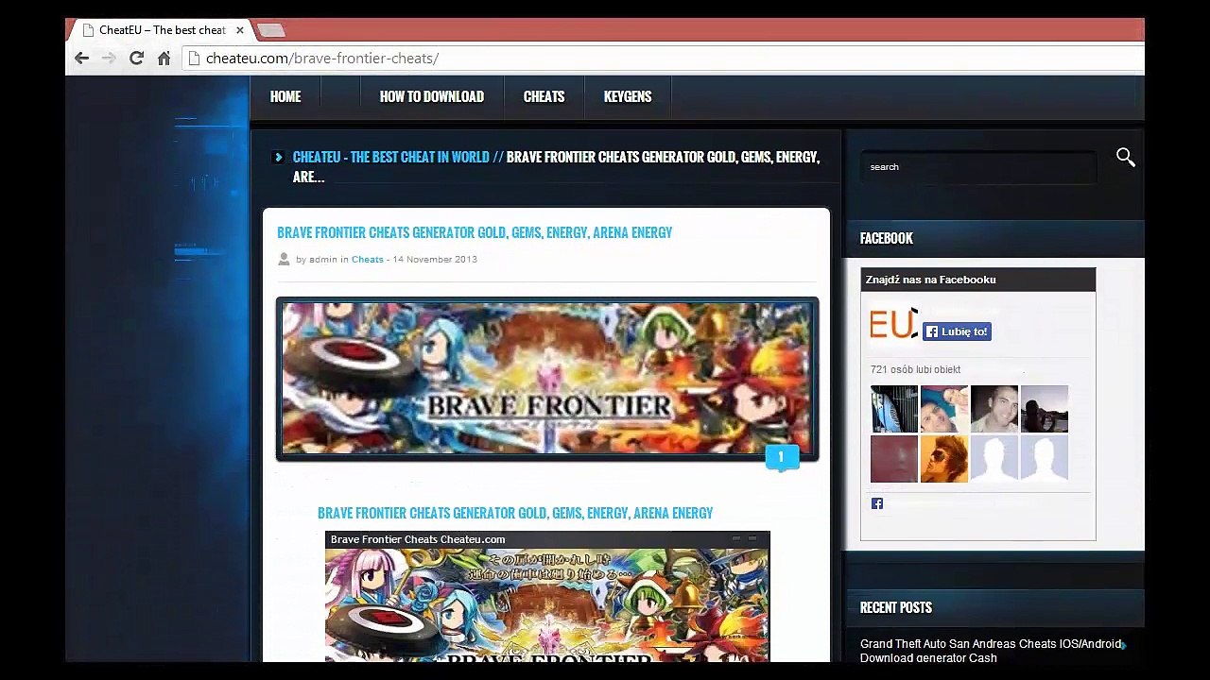Click the small Facebook logo icon in widget footer
Image resolution: width=1210 pixels, height=680 pixels.
pyautogui.click(x=877, y=503)
